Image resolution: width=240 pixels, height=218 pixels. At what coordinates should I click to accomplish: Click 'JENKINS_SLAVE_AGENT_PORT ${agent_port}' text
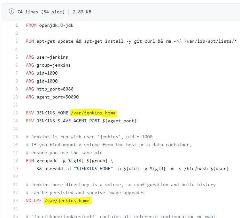point(87,121)
